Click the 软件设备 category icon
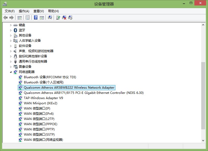 [15, 46]
